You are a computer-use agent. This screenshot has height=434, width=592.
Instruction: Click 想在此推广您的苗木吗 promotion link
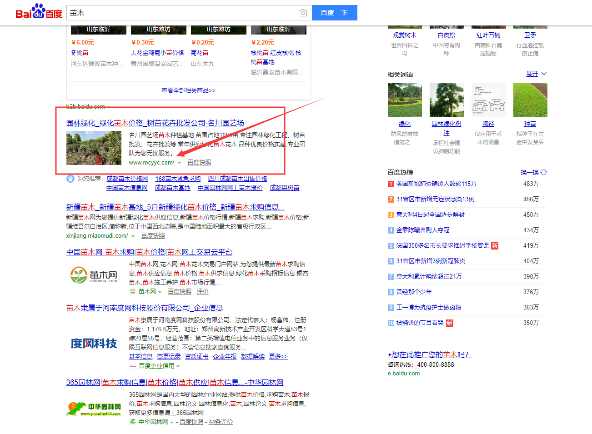[430, 354]
